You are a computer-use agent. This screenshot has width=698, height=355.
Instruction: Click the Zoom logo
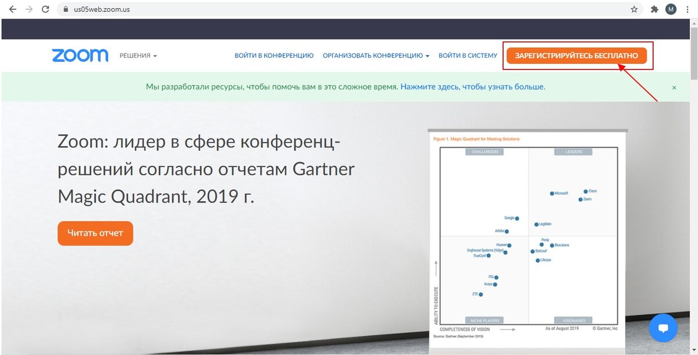click(80, 55)
